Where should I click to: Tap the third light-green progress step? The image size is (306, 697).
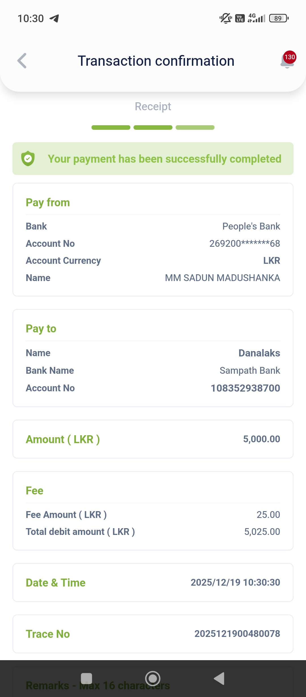point(195,127)
